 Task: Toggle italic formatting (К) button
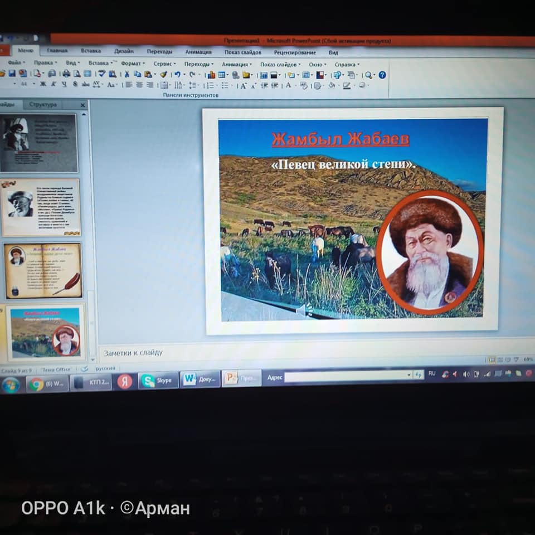point(53,84)
